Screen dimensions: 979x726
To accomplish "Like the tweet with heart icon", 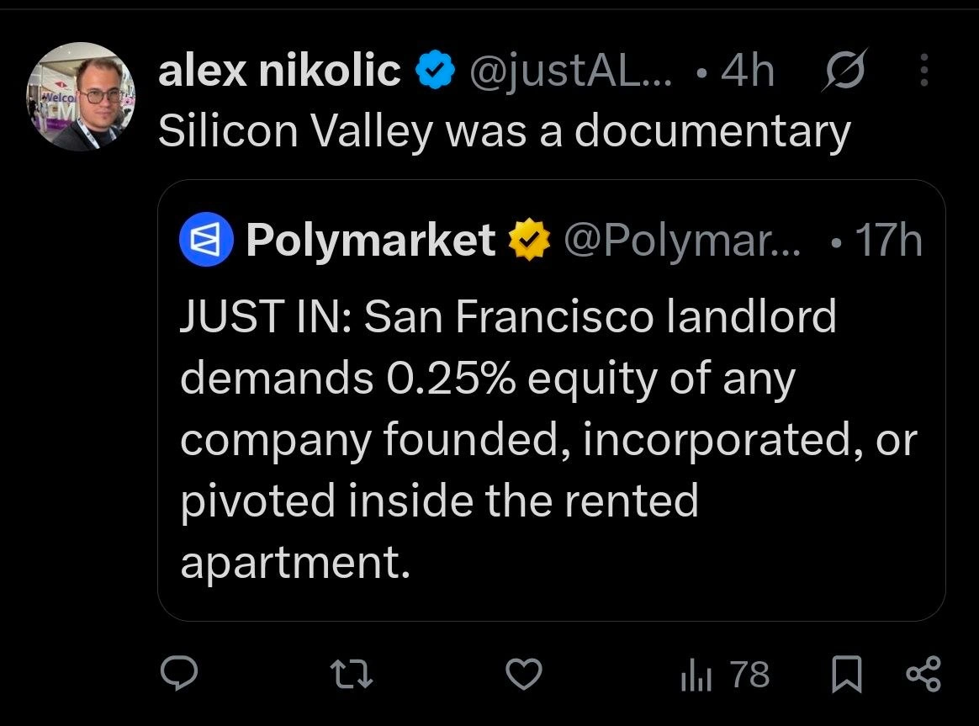I will (x=523, y=674).
